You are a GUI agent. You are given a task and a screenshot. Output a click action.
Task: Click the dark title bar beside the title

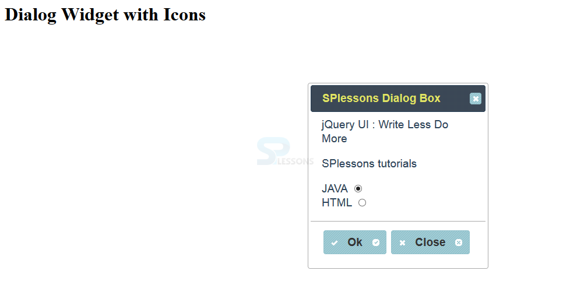(x=455, y=99)
